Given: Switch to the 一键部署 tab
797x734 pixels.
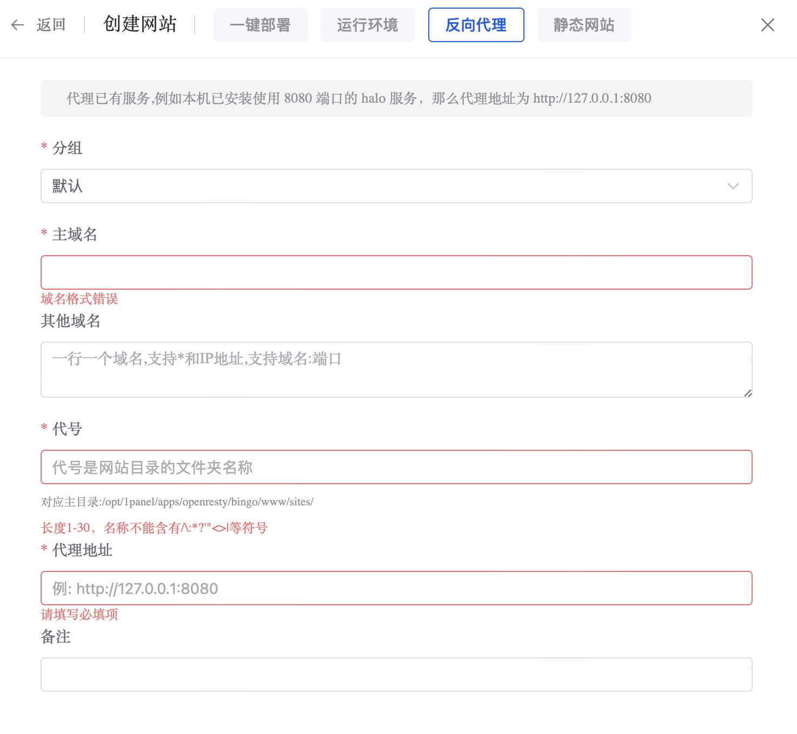Looking at the screenshot, I should pyautogui.click(x=260, y=25).
